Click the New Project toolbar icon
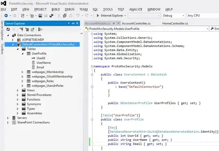This screenshot has height=151, width=219. click(x=22, y=15)
